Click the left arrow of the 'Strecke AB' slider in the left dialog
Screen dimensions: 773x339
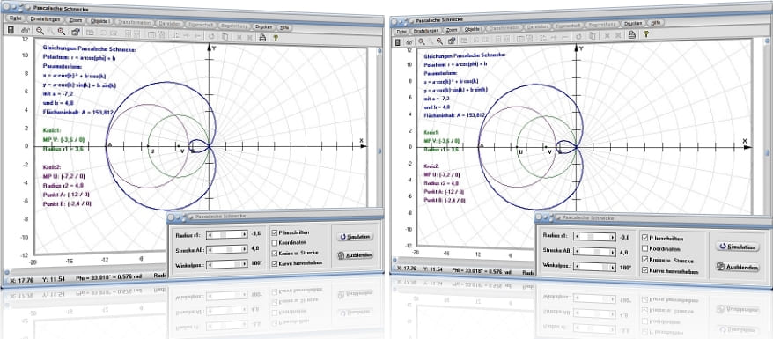tap(209, 249)
